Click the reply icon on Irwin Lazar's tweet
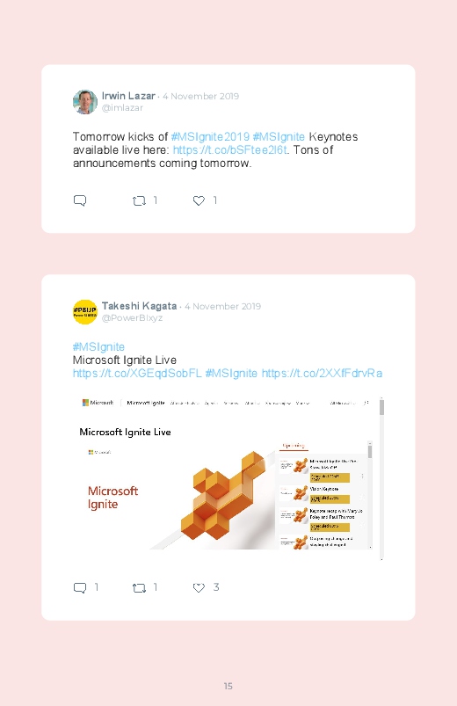 point(80,200)
